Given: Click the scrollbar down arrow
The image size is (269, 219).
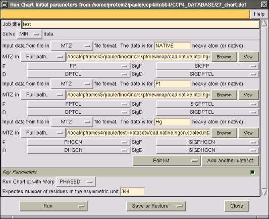Looking at the screenshot, I should pyautogui.click(x=264, y=192).
